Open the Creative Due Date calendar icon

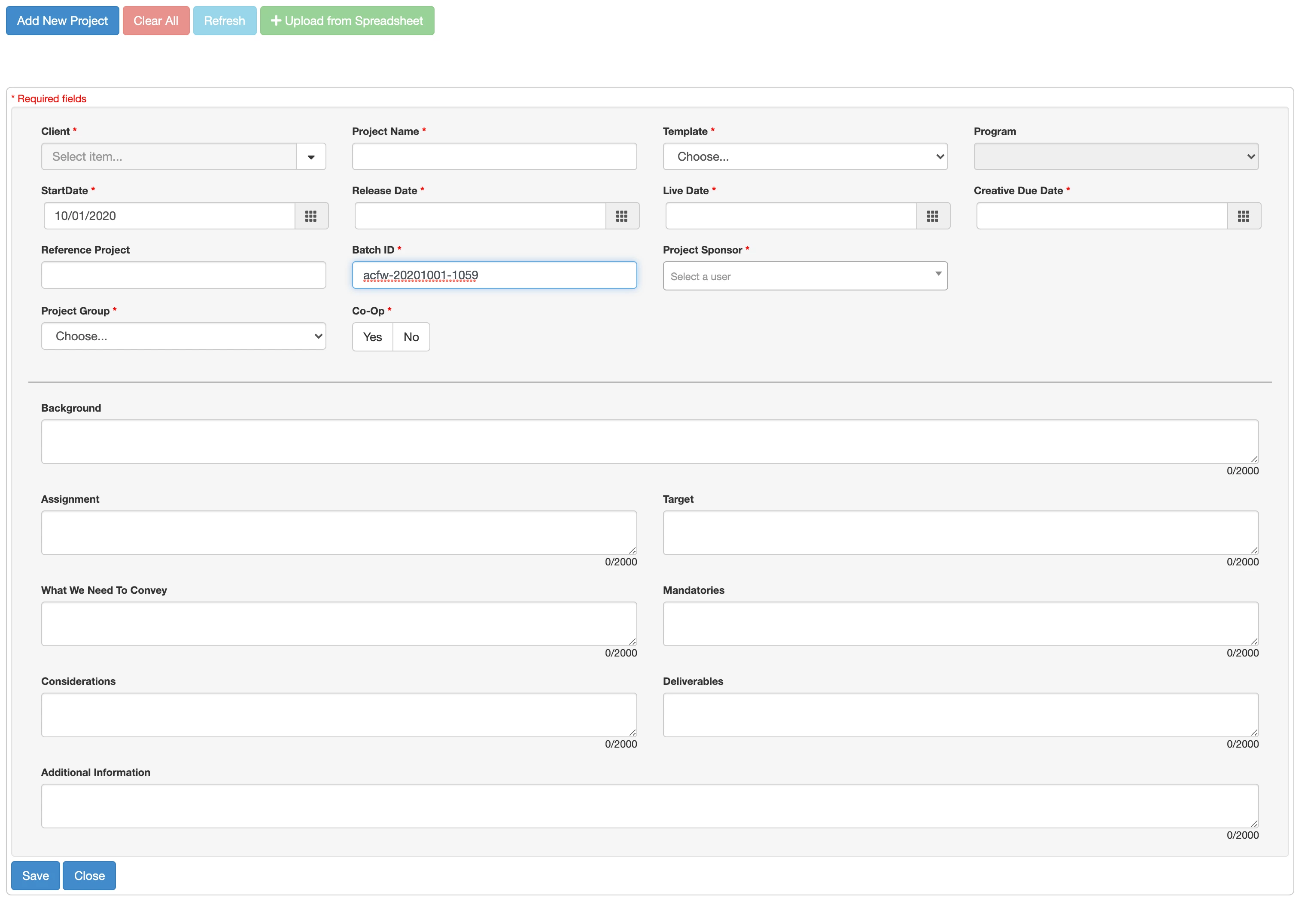tap(1243, 216)
